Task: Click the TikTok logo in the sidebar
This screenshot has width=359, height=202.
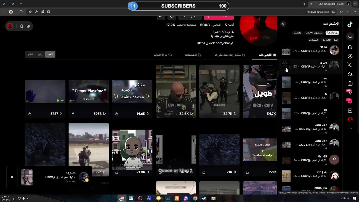Action: tap(350, 24)
